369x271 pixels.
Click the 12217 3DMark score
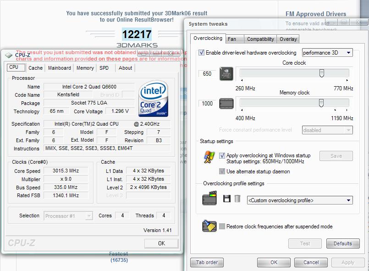[137, 34]
